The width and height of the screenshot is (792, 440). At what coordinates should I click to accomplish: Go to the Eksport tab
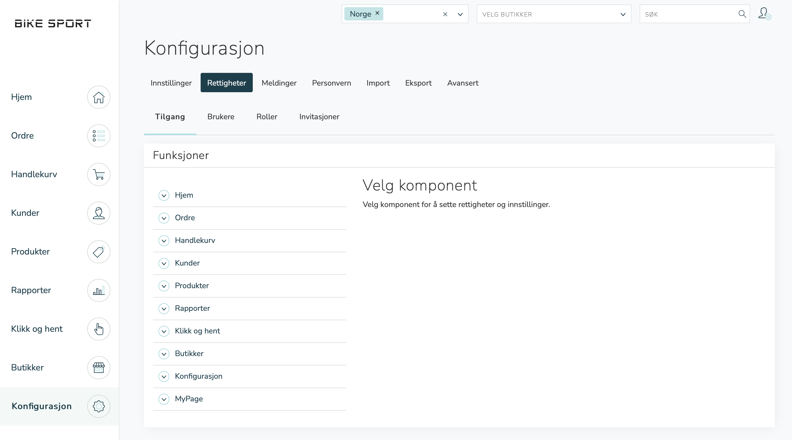(x=418, y=83)
